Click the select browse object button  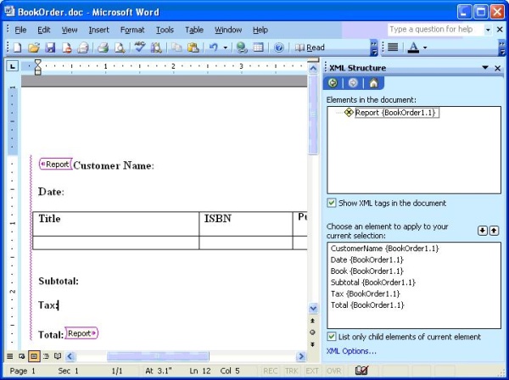pyautogui.click(x=312, y=332)
